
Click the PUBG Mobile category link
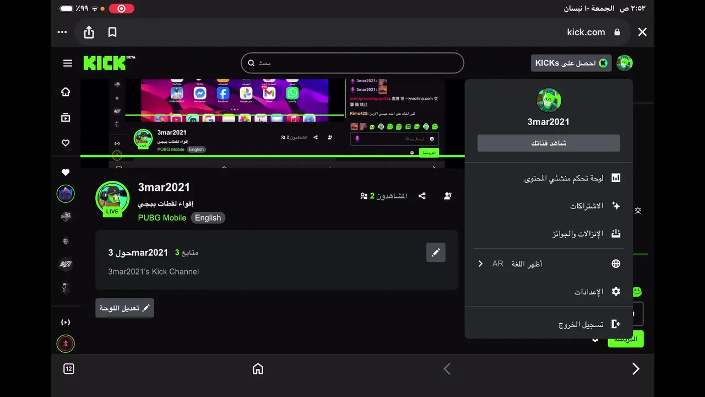pos(162,218)
